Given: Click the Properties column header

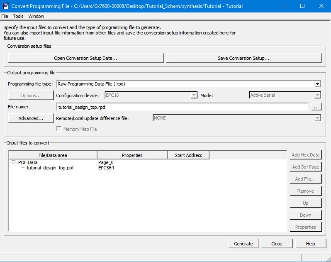Looking at the screenshot, I should 132,155.
